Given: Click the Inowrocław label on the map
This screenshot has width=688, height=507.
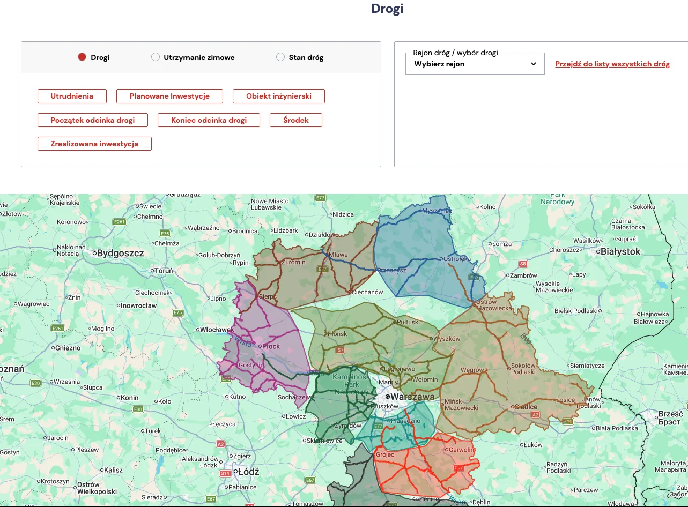Looking at the screenshot, I should [139, 305].
